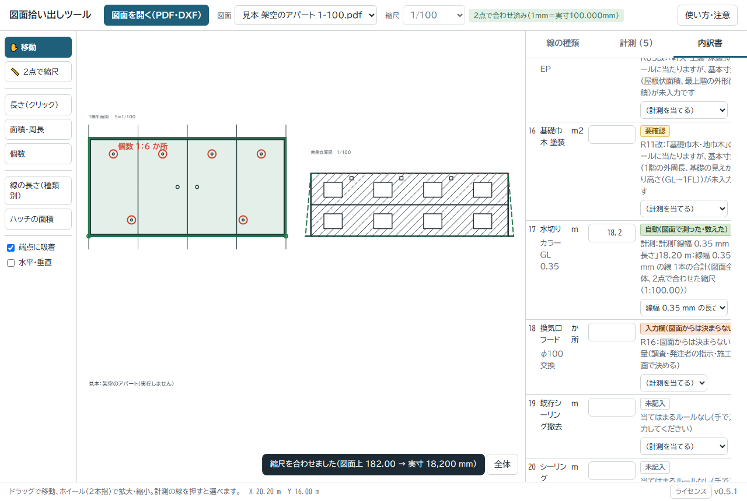The width and height of the screenshot is (747, 501).
Task: Click the 縮尺を合わせました notification message
Action: 373,464
